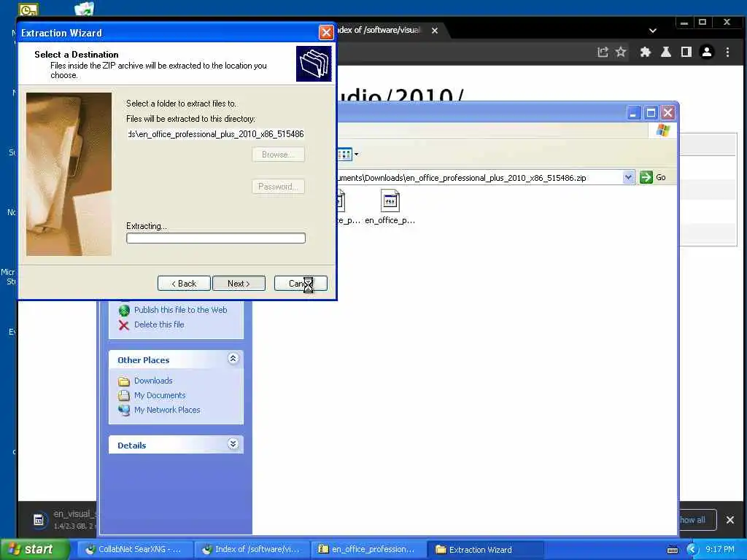Screen dimensions: 747x560
Task: Click the My Network Places icon
Action: coord(124,410)
